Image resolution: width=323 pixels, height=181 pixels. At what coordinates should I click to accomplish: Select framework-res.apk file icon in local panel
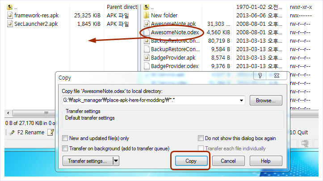click(10, 16)
